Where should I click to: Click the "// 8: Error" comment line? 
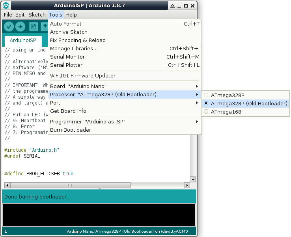tap(20, 127)
